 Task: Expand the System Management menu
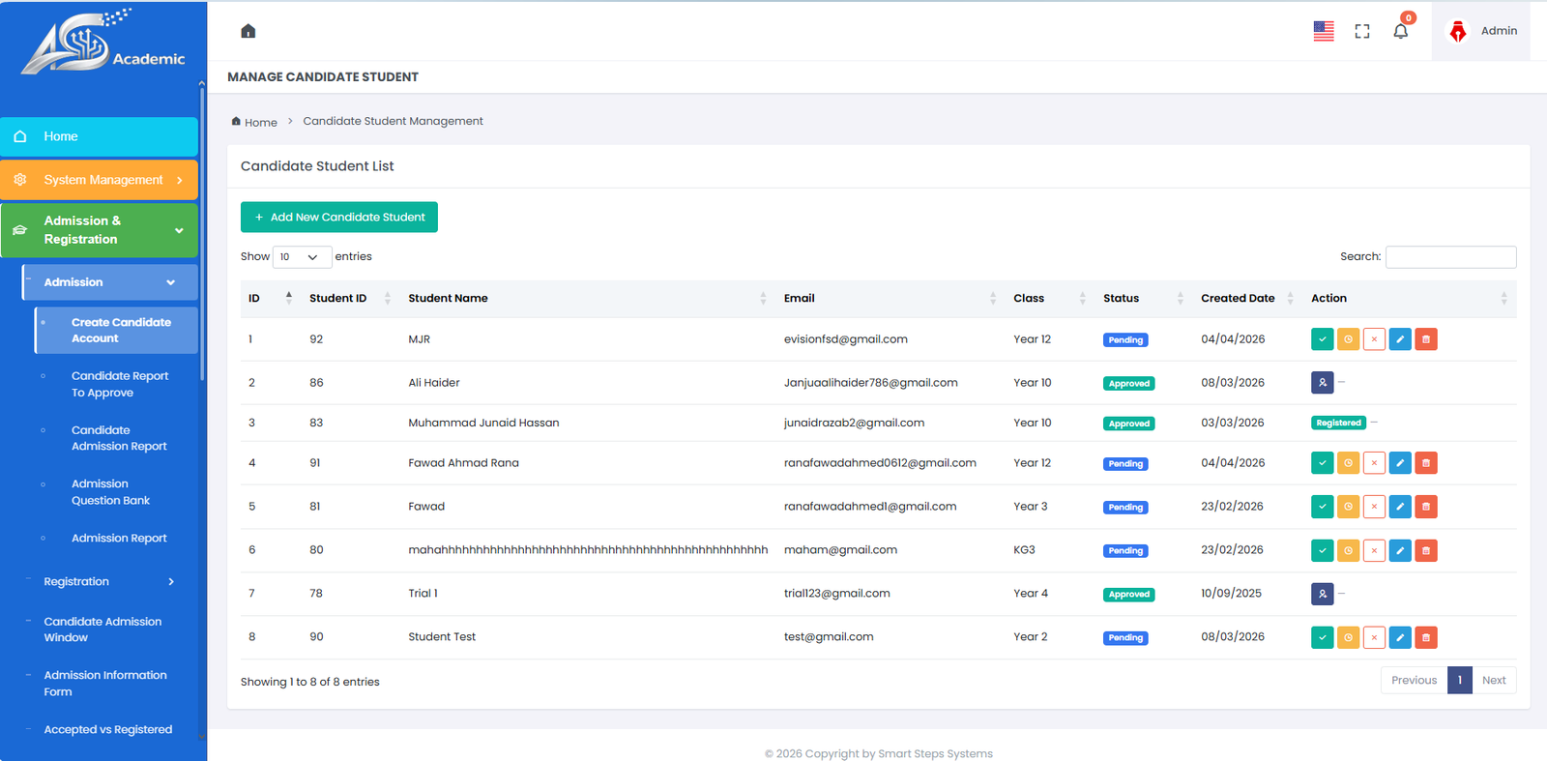(x=100, y=180)
